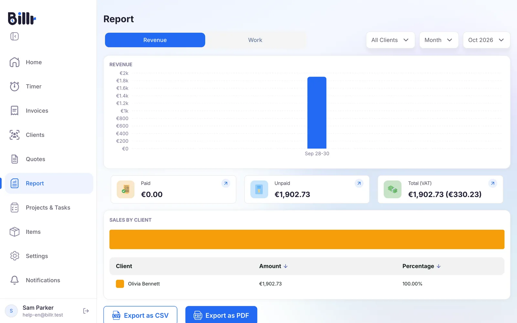Image resolution: width=517 pixels, height=323 pixels.
Task: Click Olivia Bennett's €1,902.73 table amount
Action: point(270,284)
